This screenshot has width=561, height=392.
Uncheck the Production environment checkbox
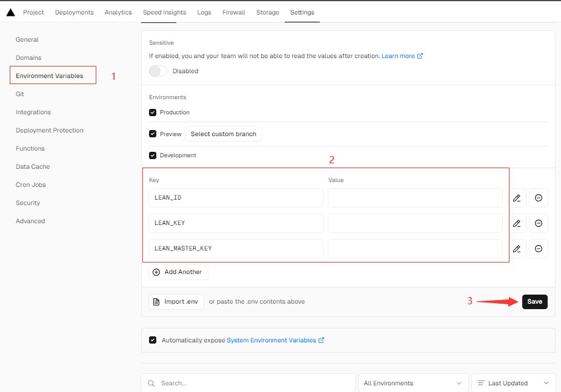(x=153, y=113)
